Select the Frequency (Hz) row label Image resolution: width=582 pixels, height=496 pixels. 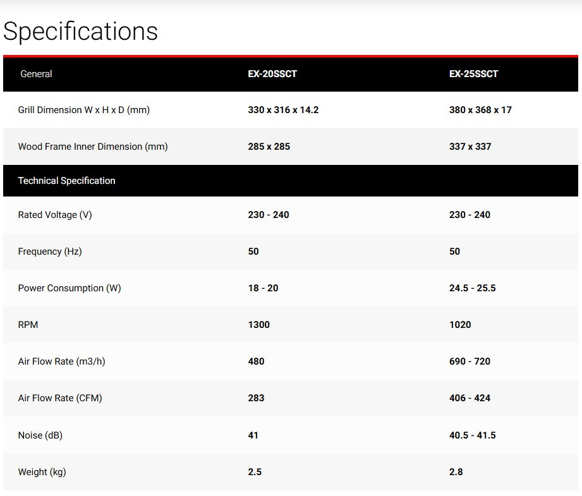[x=49, y=251]
